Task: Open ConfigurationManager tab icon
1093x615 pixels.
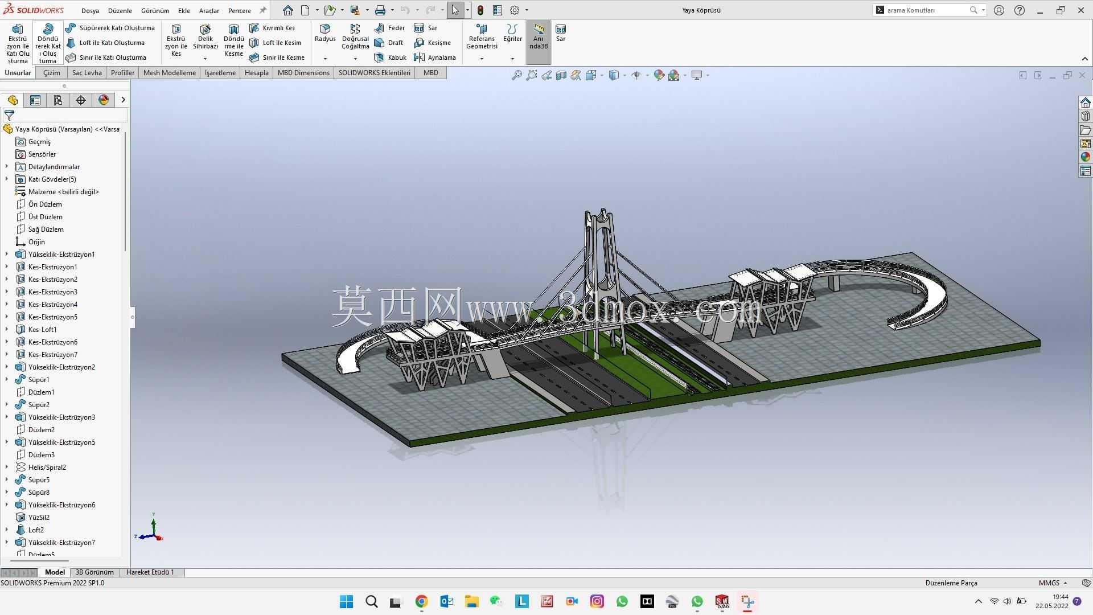Action: 58,100
